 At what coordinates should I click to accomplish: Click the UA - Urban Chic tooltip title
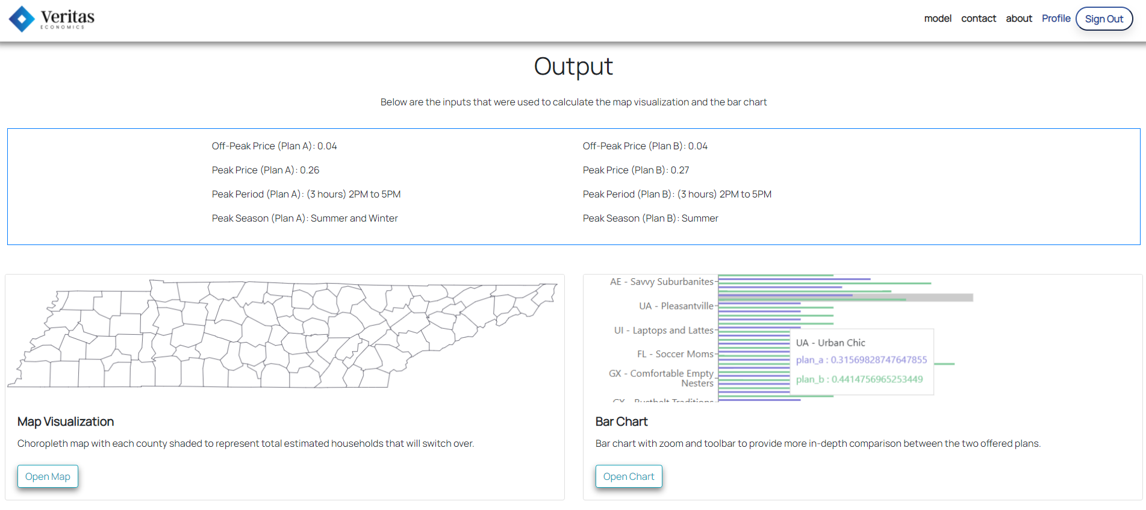(830, 343)
